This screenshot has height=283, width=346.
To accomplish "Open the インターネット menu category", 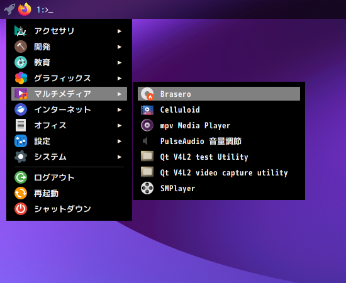I will [69, 109].
